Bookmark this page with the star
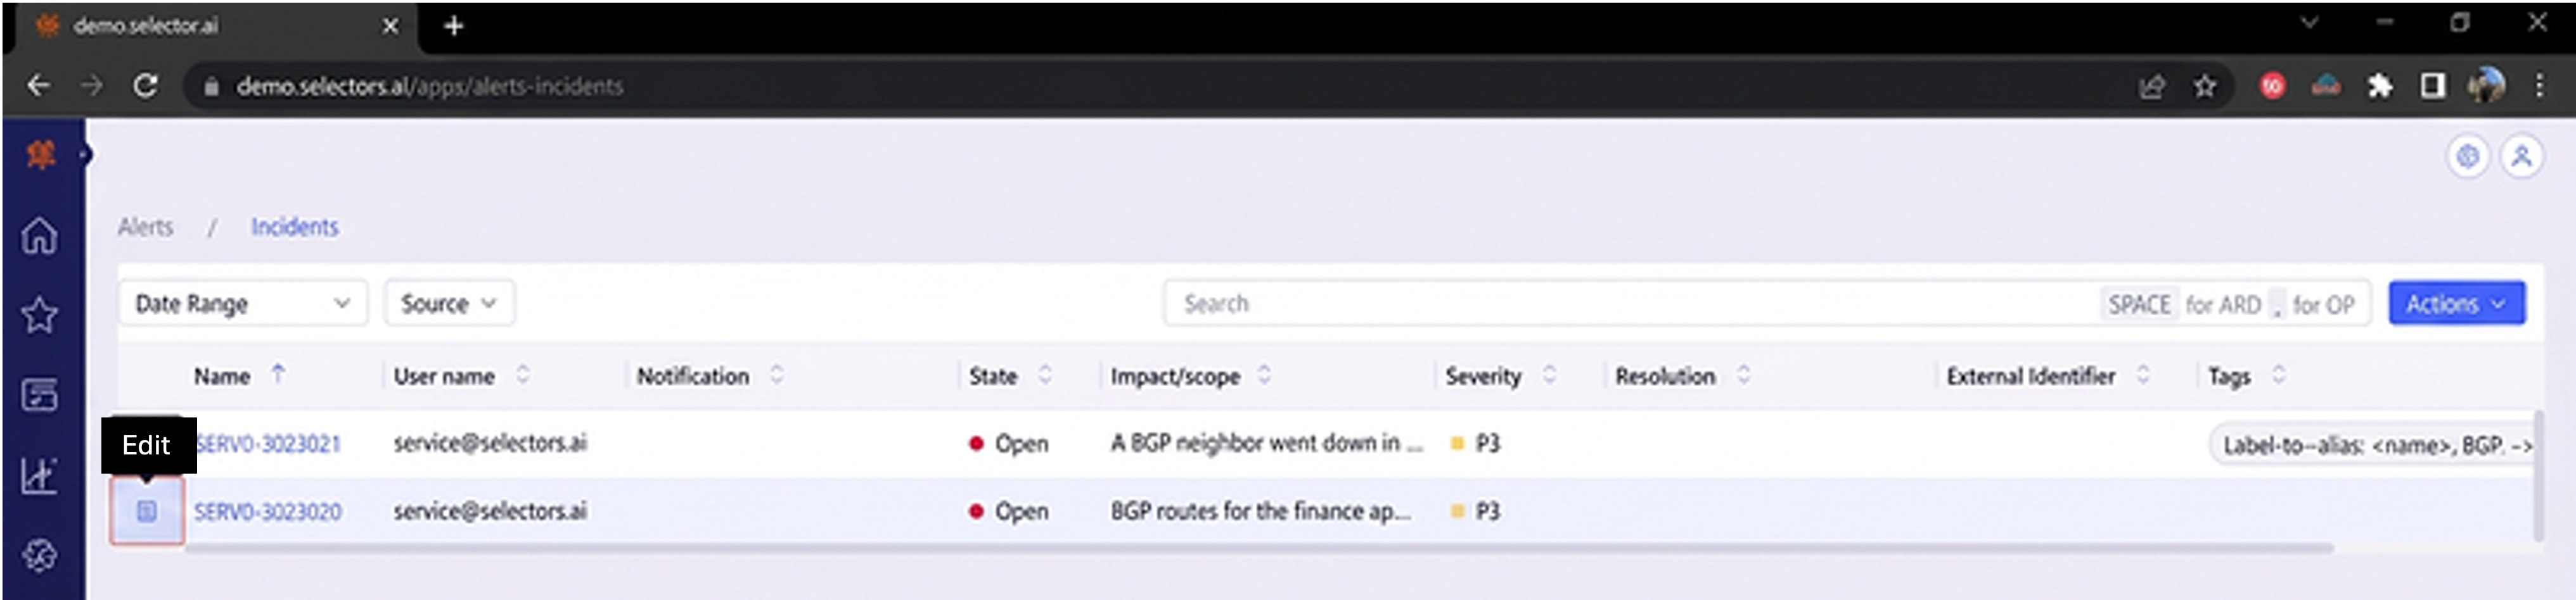The image size is (2576, 600). point(2205,87)
